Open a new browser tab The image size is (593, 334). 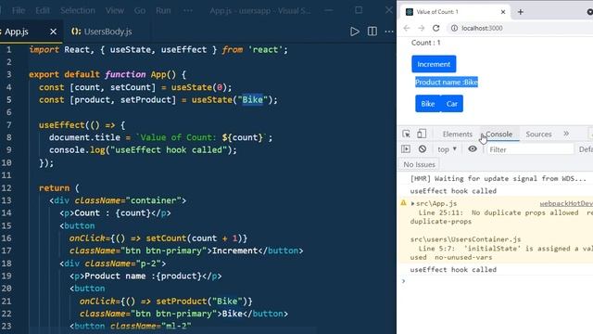coord(521,12)
